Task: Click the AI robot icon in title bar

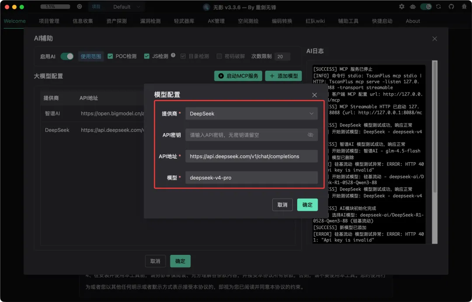Action: [413, 7]
